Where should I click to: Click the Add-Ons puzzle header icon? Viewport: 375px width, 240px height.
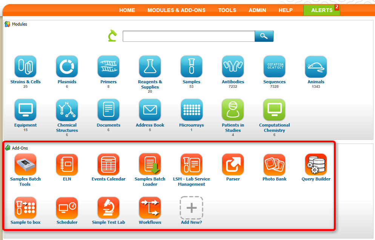(8, 148)
